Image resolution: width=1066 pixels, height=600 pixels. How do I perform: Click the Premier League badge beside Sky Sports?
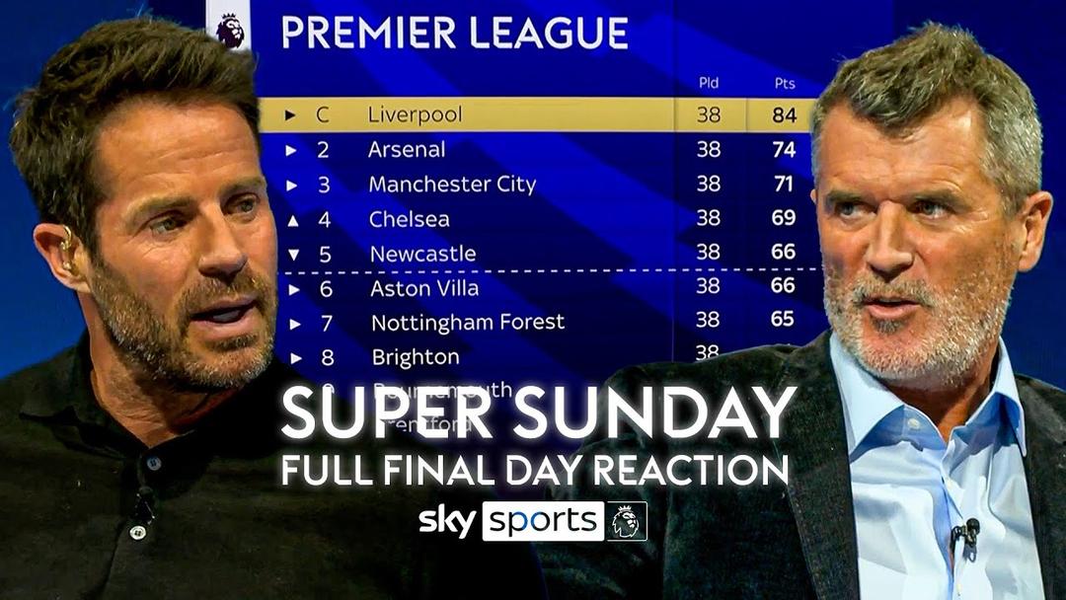627,522
